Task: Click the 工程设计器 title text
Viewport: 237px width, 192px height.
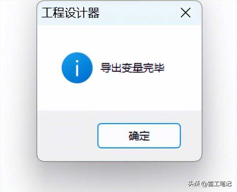Action: (70, 13)
